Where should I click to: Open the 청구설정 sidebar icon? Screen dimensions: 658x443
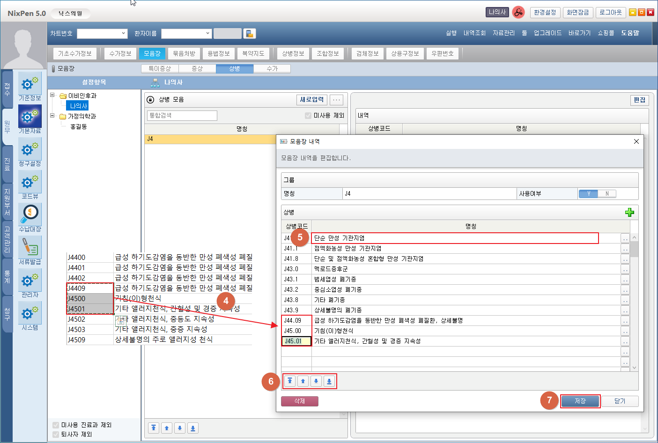[30, 151]
